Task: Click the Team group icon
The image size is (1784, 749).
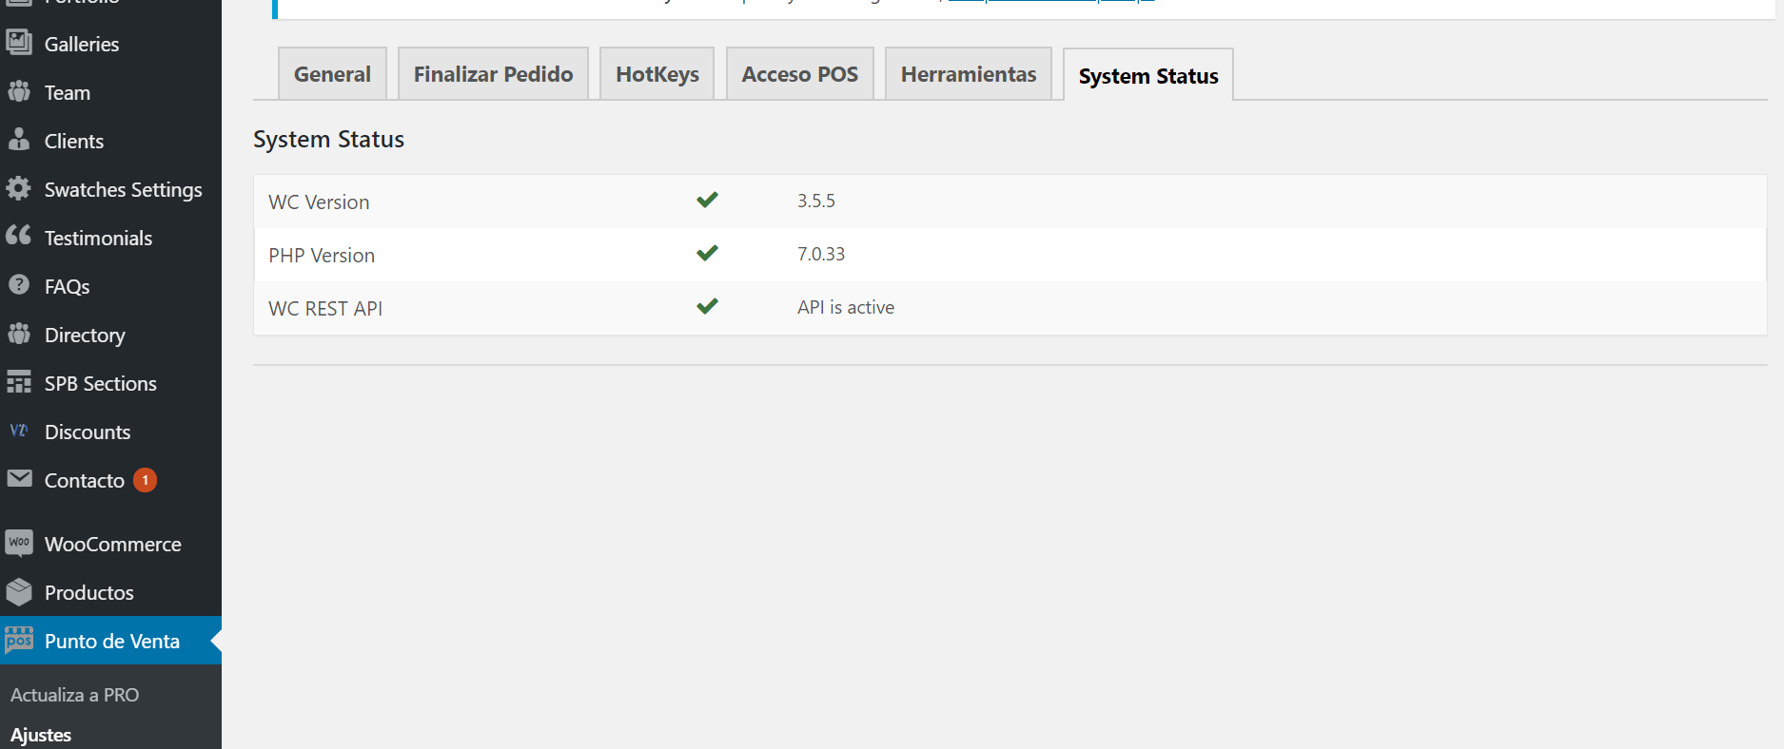Action: coord(19,91)
